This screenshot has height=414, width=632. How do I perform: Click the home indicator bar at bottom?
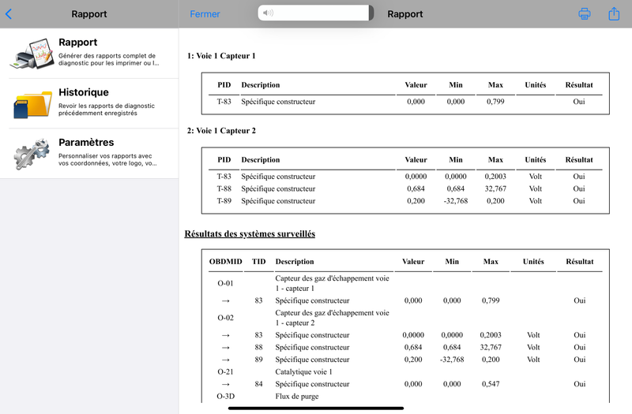(x=315, y=408)
